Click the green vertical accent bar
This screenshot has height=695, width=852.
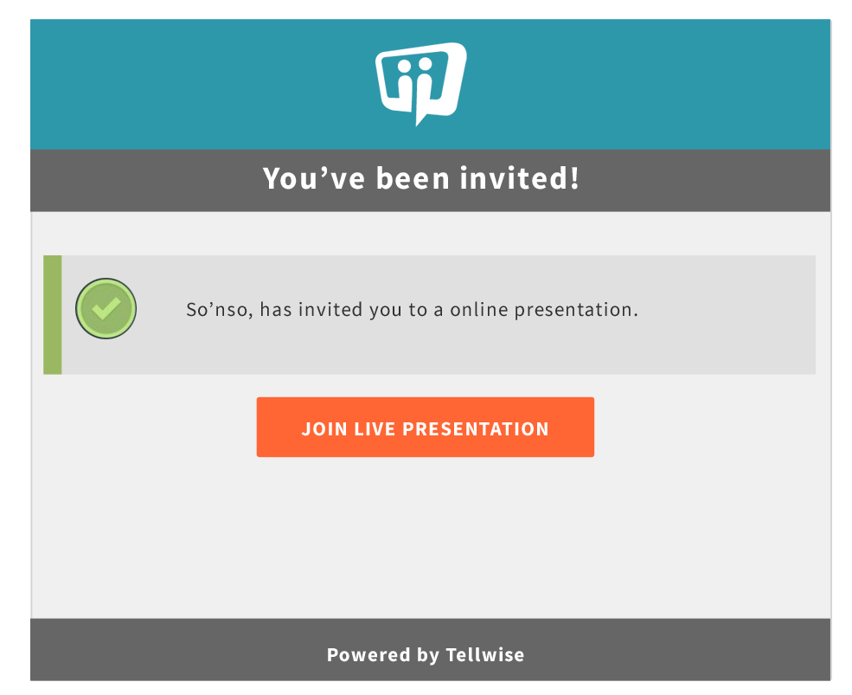(53, 315)
